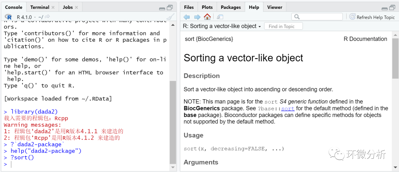Click the Refresh Help Topic button
The height and width of the screenshot is (172, 399).
(x=372, y=17)
